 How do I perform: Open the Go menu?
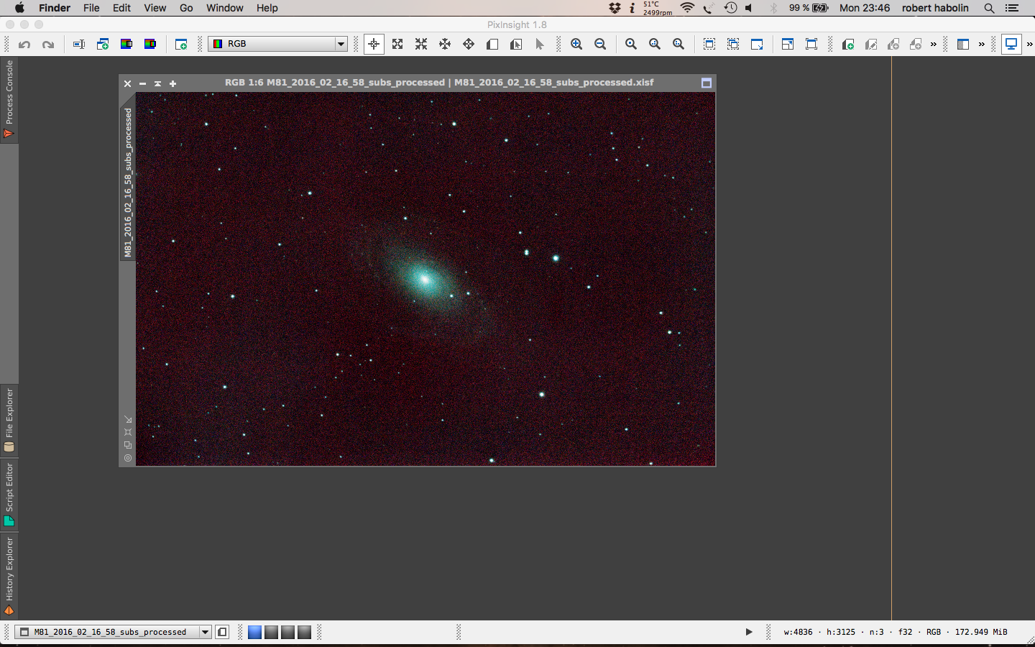click(x=186, y=8)
